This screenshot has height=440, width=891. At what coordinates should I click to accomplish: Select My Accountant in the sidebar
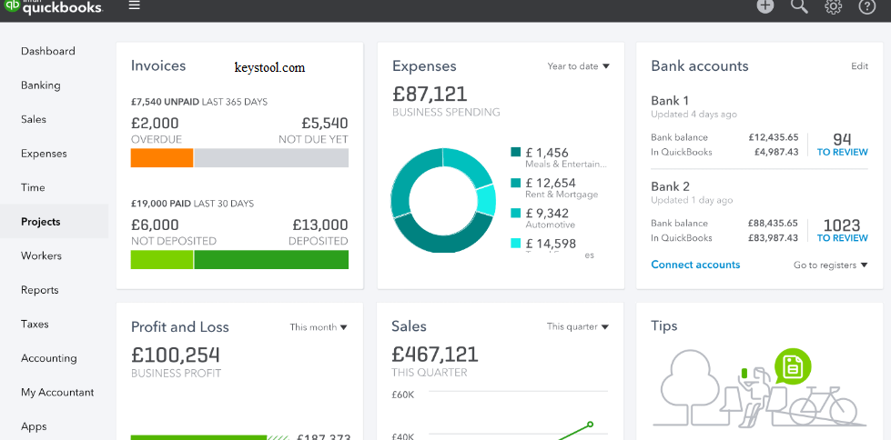coord(57,392)
